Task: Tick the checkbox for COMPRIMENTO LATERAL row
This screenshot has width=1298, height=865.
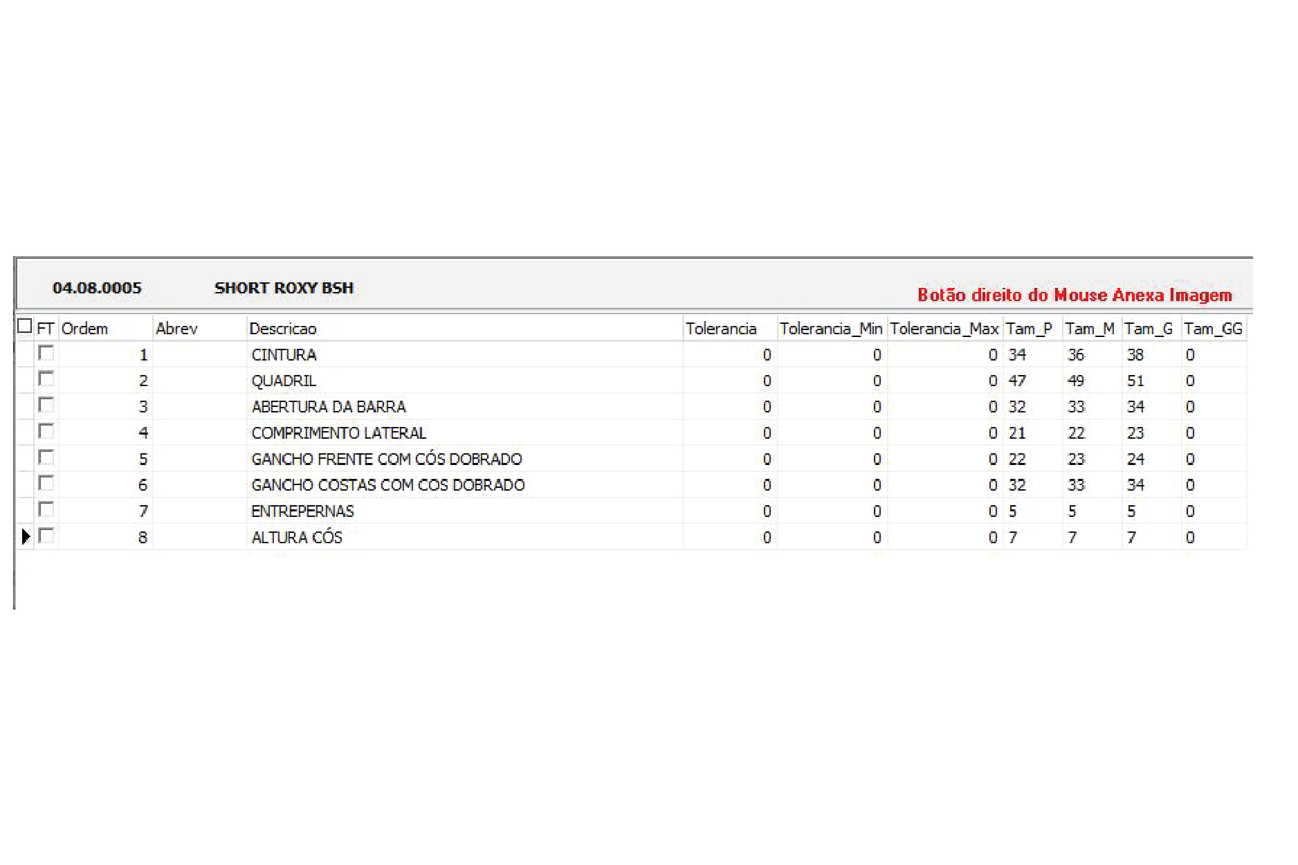Action: (46, 431)
